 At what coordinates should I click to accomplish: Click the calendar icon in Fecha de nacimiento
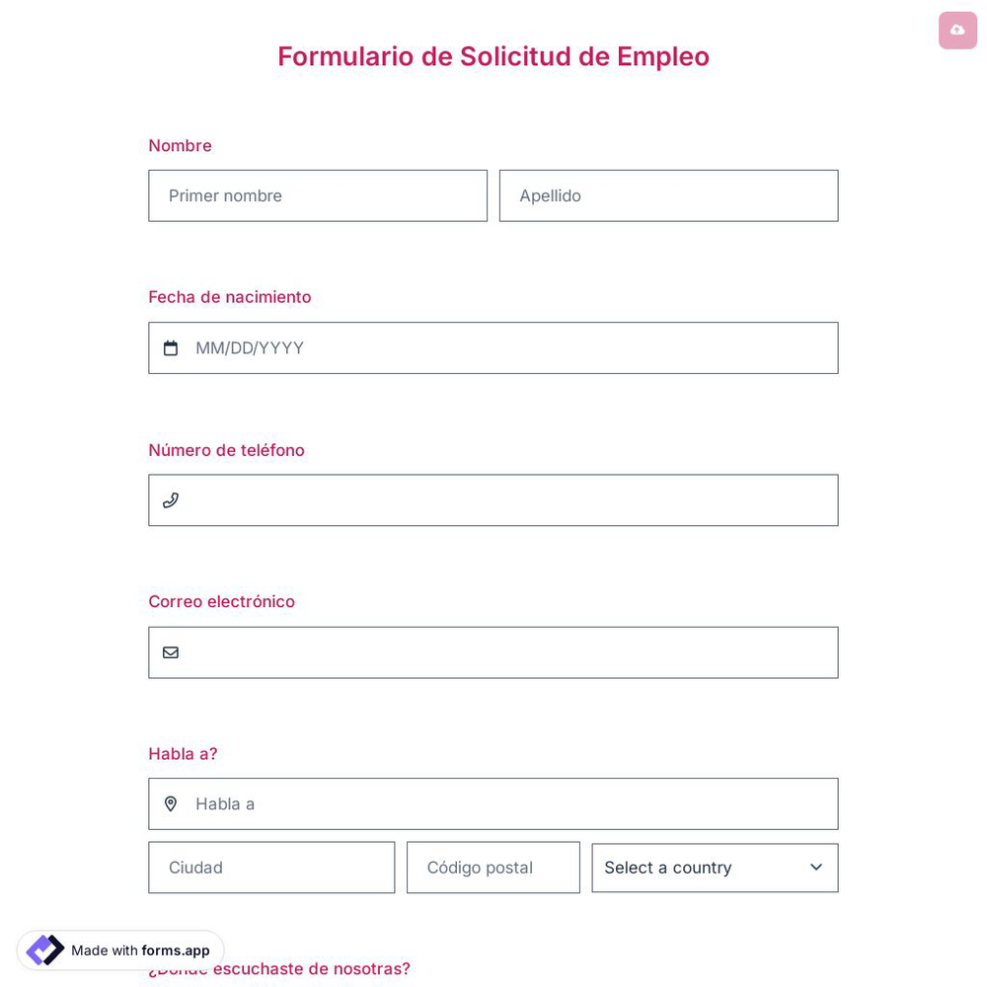pos(171,347)
